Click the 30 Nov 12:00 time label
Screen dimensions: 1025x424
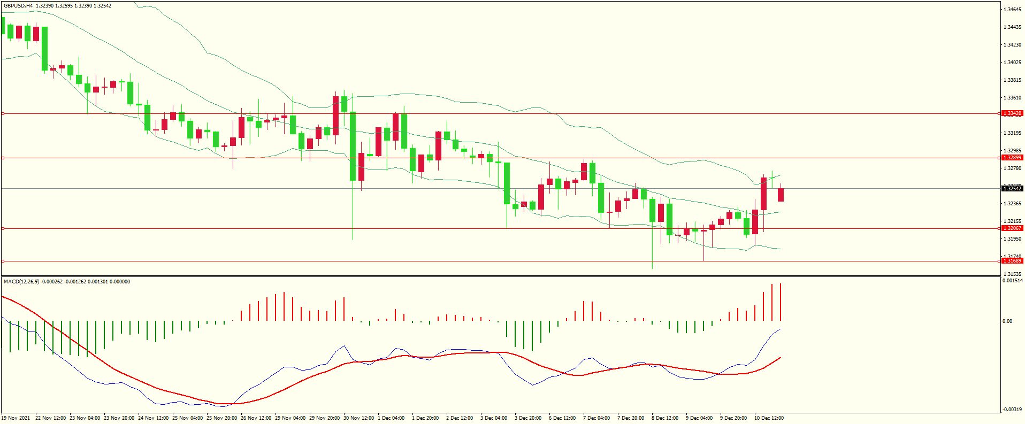coord(359,418)
